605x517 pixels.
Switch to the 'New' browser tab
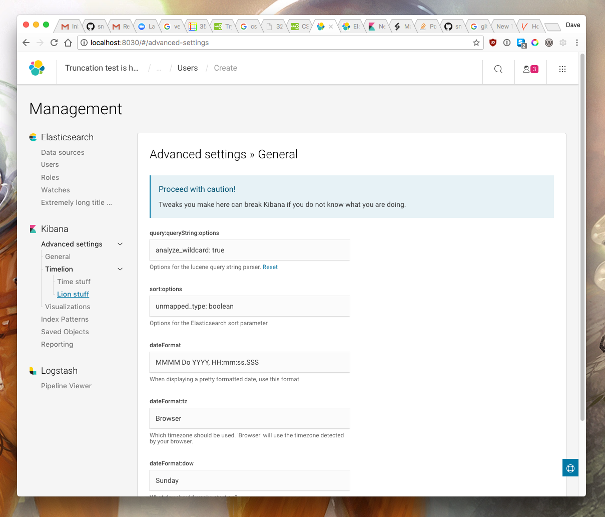tap(504, 27)
